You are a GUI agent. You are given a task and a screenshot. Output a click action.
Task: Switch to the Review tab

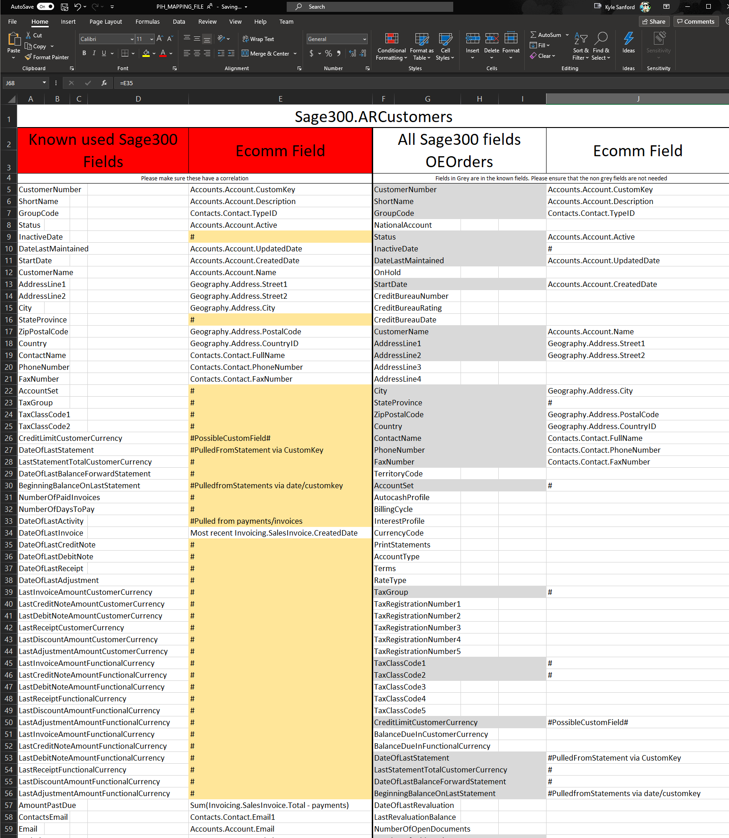point(207,21)
